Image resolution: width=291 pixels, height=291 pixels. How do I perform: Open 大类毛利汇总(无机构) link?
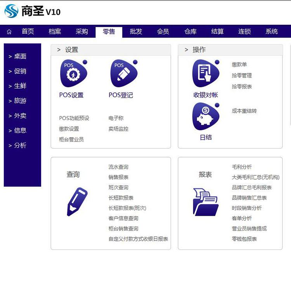[x=256, y=177]
